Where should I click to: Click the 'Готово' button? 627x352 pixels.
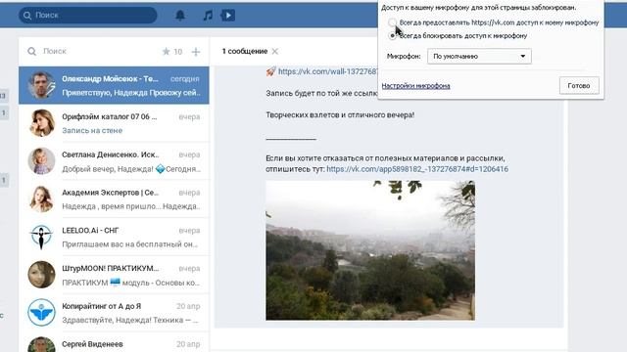click(x=579, y=85)
